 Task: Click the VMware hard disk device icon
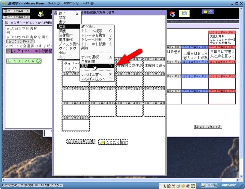203,185
